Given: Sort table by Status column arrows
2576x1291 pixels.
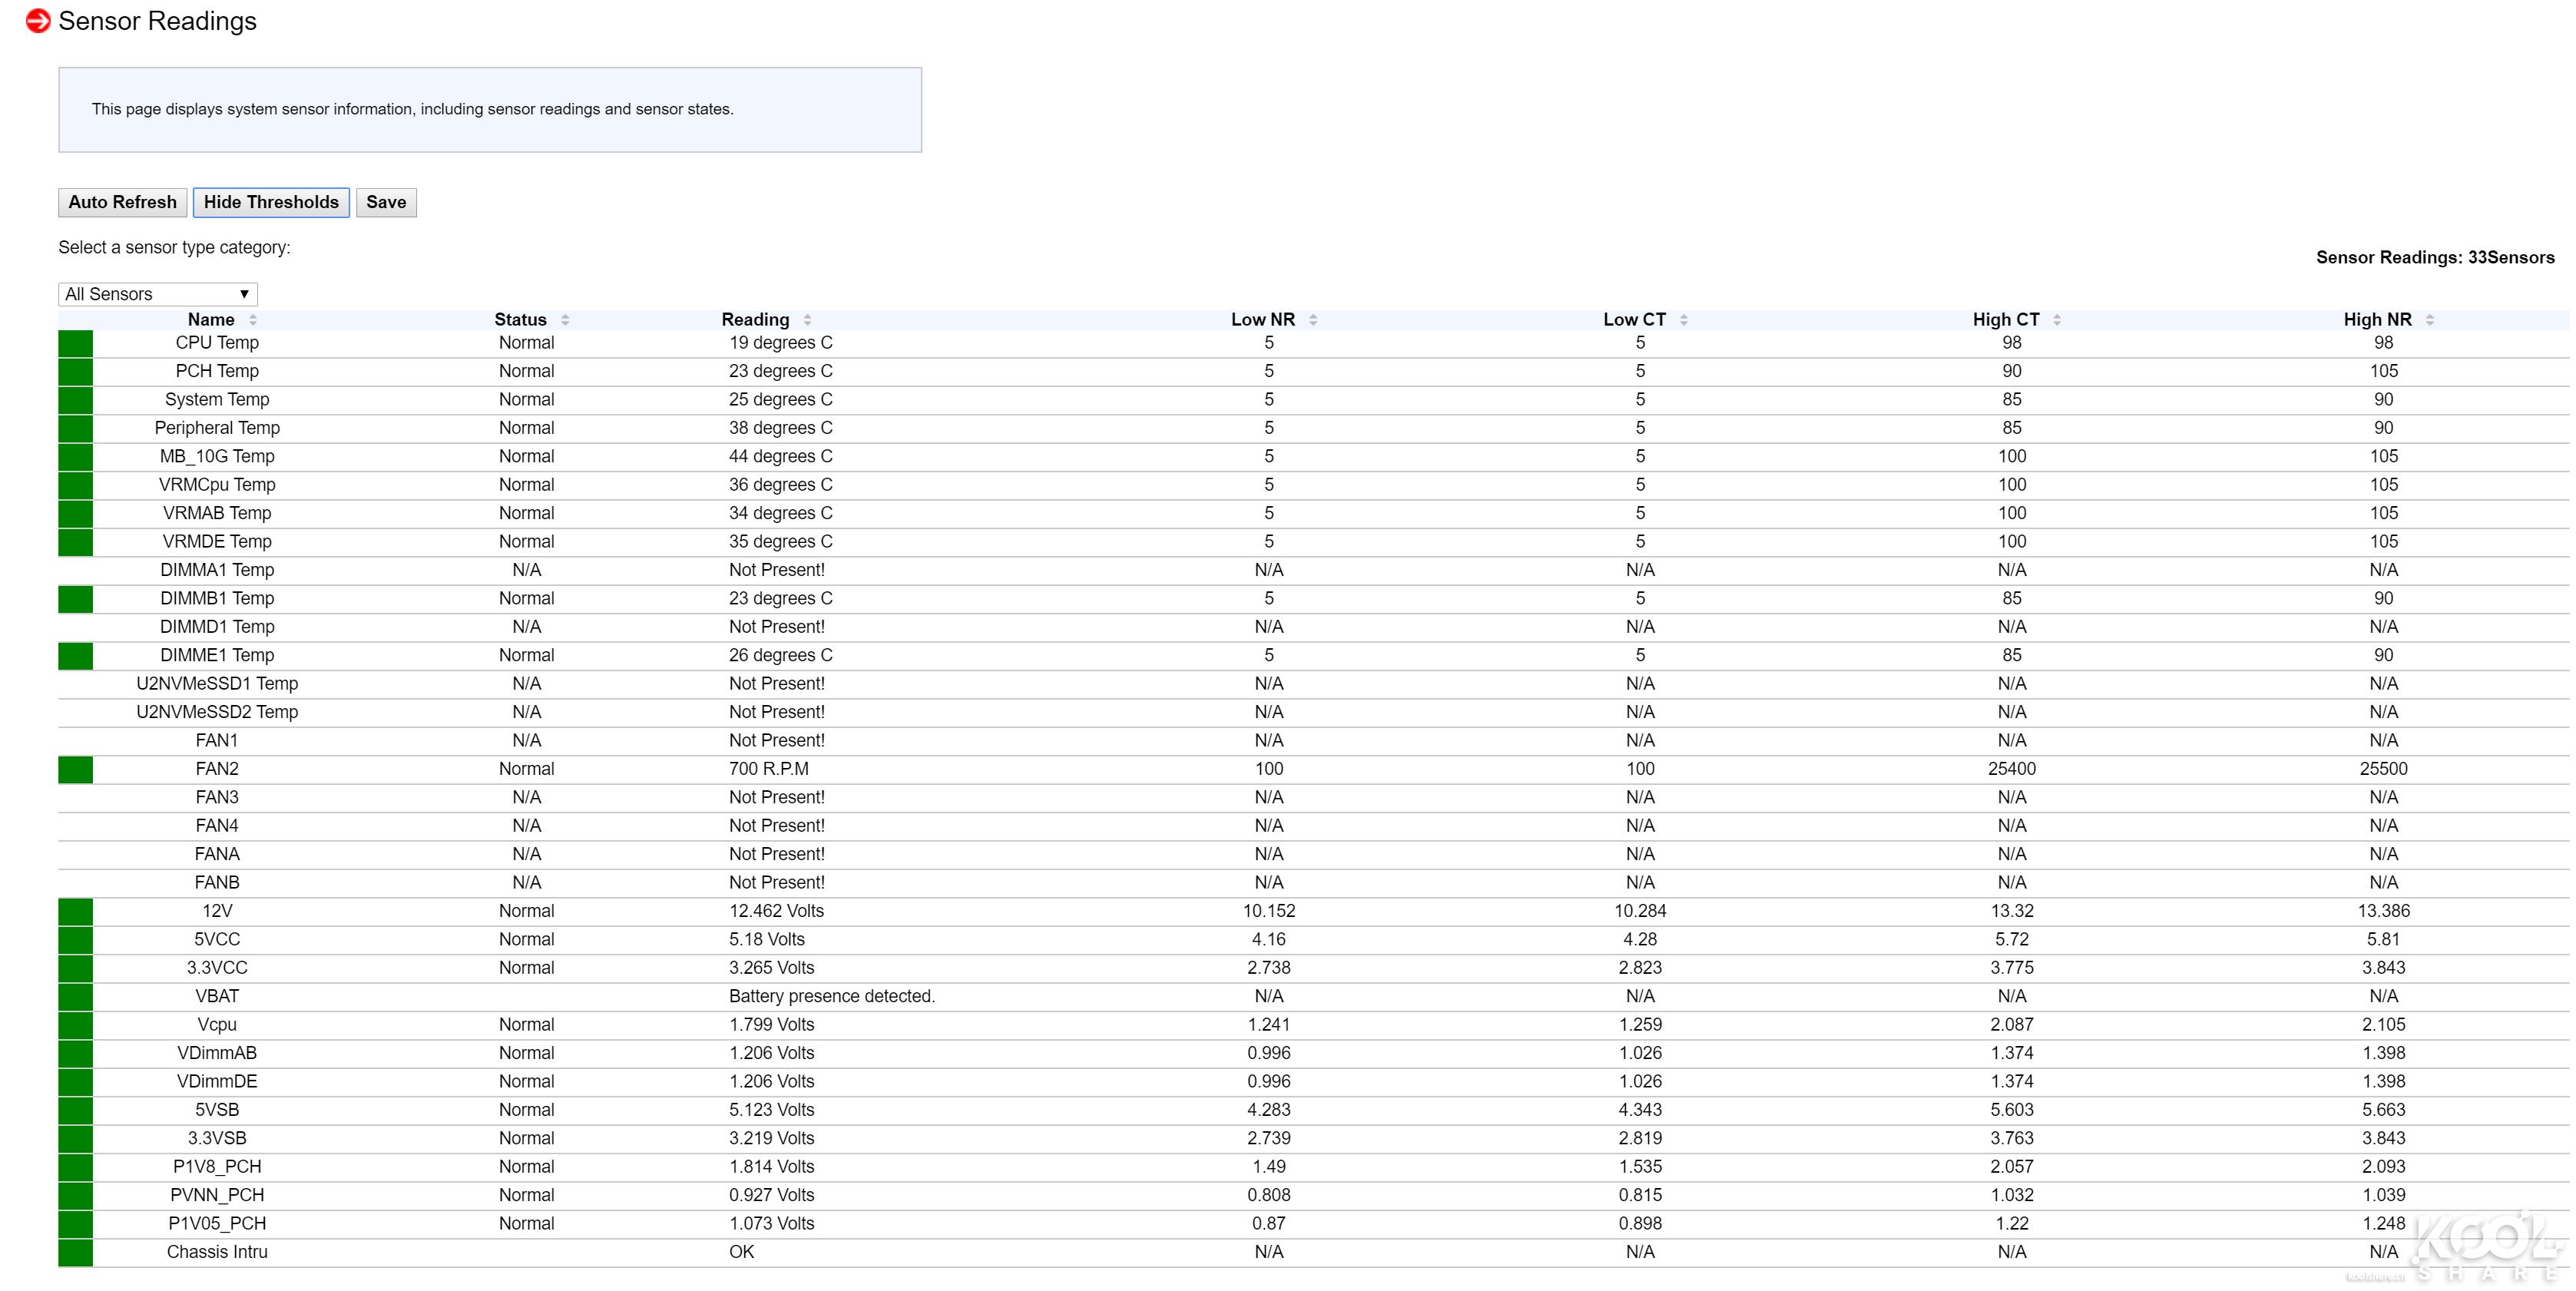Looking at the screenshot, I should coord(565,320).
